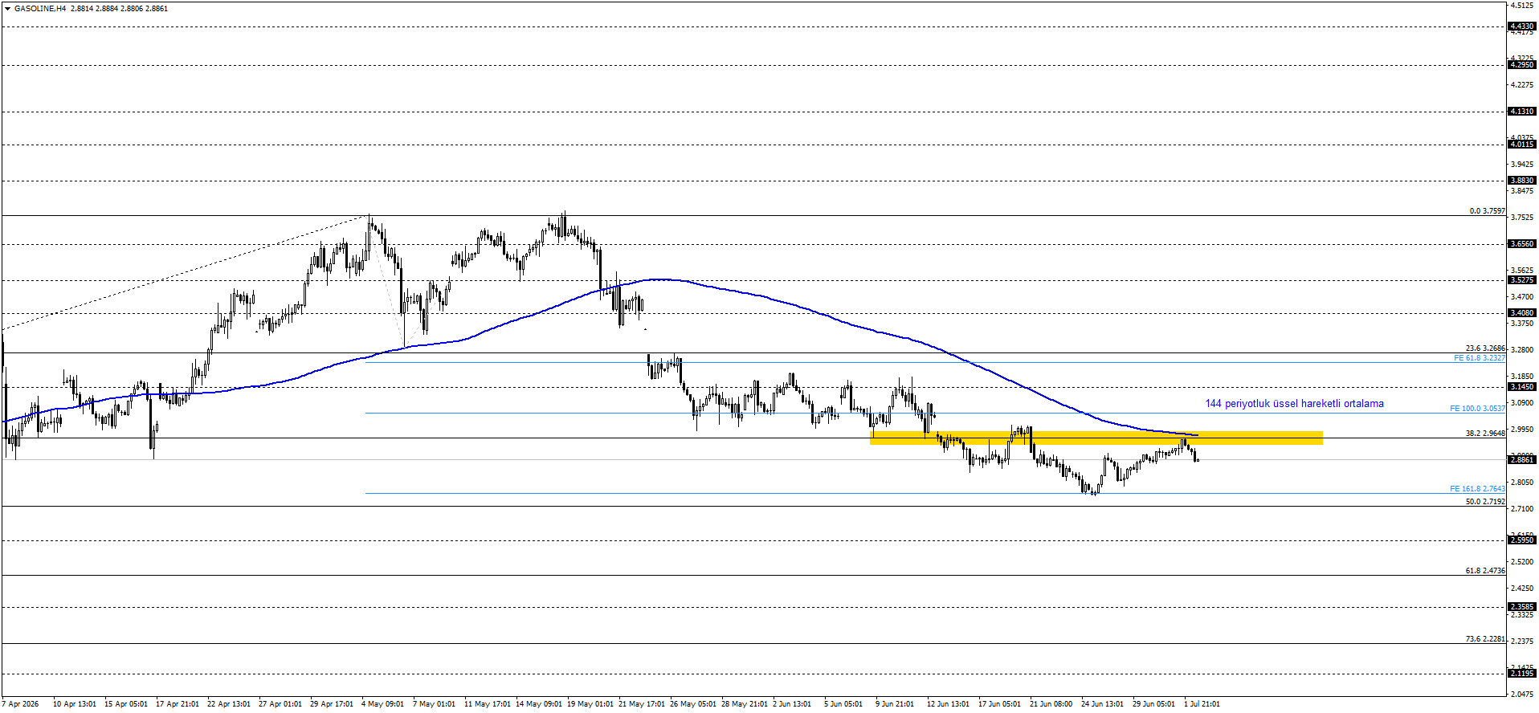
Task: Click the GASOLINE,H4 chart title text
Action: pyautogui.click(x=40, y=8)
